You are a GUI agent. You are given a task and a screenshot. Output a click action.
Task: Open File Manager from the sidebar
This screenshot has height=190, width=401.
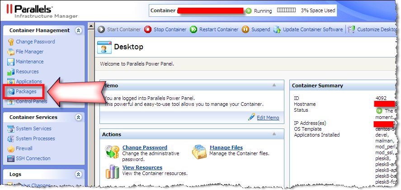(x=30, y=52)
